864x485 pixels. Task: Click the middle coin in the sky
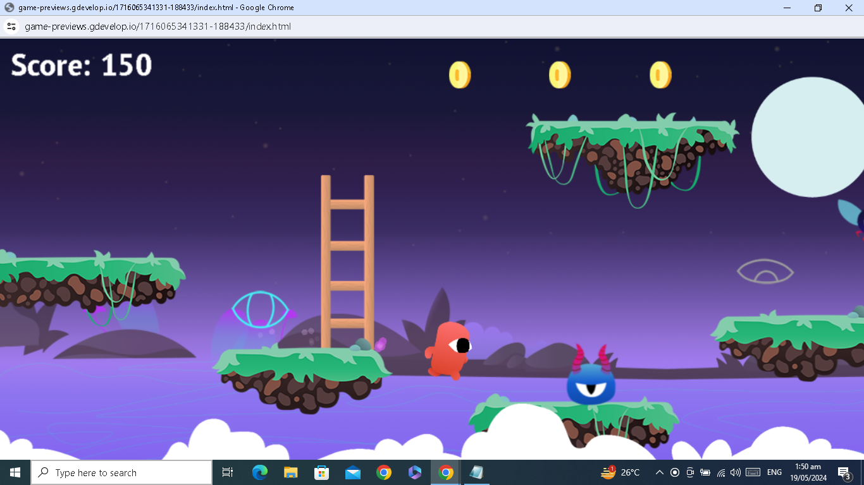(559, 73)
